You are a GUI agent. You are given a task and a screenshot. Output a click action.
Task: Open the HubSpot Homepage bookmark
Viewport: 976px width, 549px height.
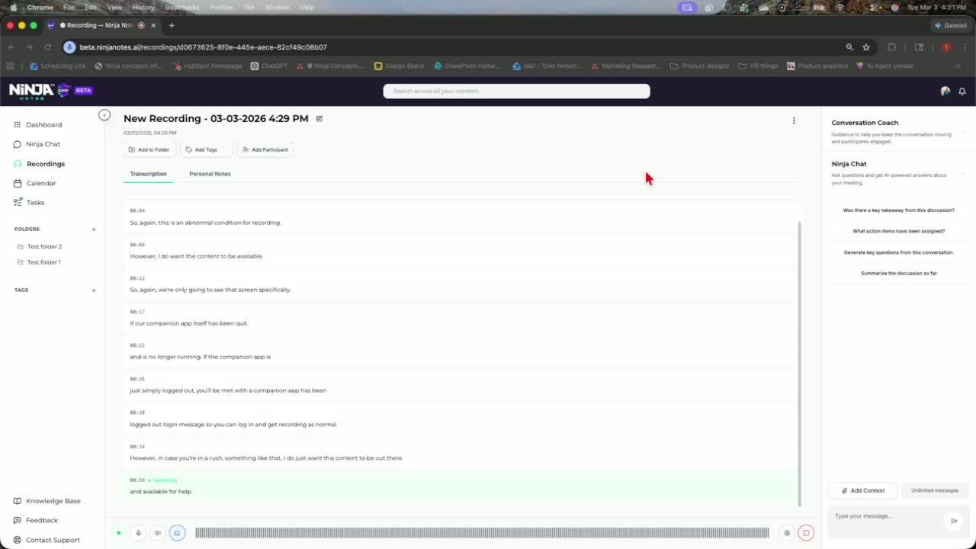pyautogui.click(x=207, y=66)
